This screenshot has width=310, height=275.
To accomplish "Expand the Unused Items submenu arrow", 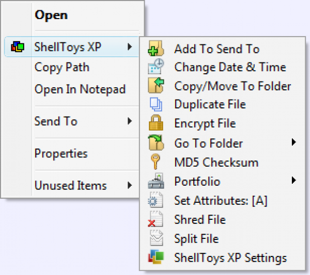I will [129, 185].
